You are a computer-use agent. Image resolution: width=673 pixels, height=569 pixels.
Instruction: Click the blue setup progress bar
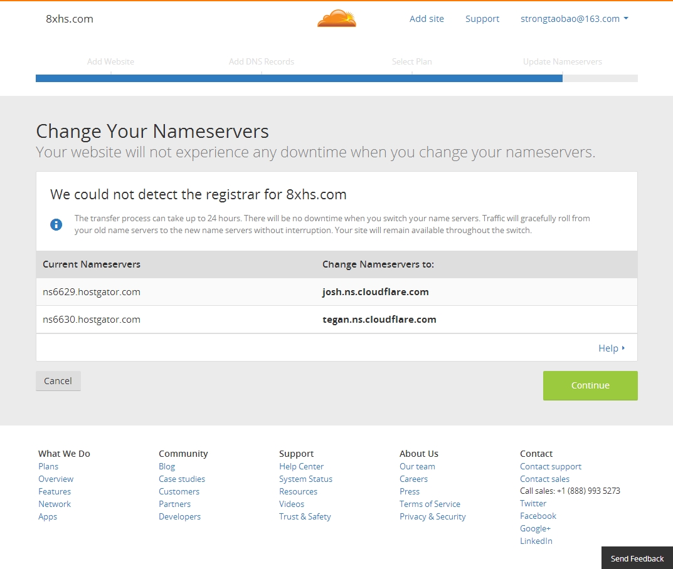point(299,78)
